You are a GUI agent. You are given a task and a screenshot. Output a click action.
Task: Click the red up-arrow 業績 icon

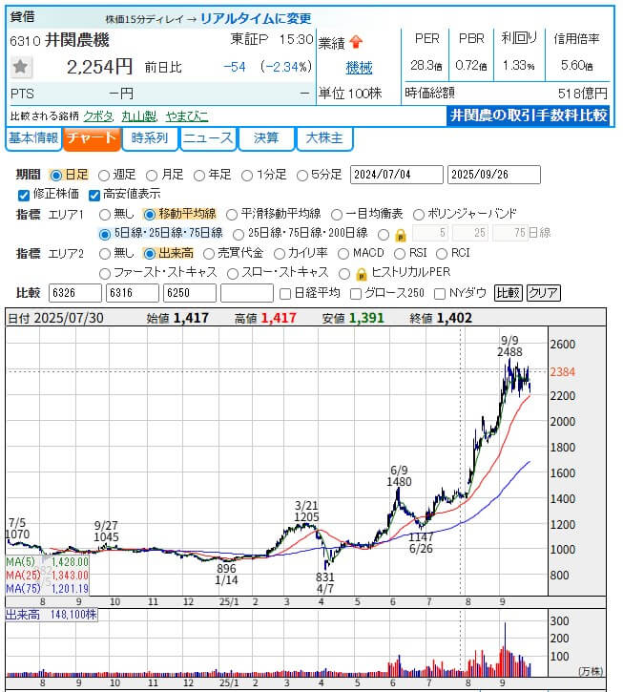pyautogui.click(x=355, y=42)
